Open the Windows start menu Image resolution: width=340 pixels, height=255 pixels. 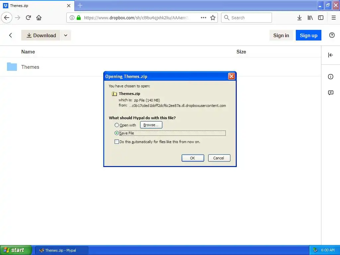pos(16,250)
